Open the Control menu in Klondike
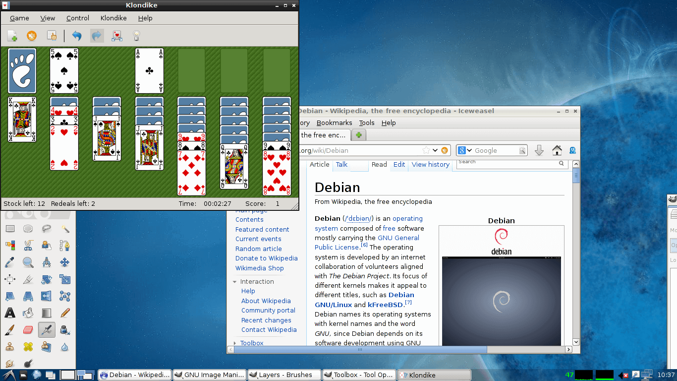 pos(78,18)
